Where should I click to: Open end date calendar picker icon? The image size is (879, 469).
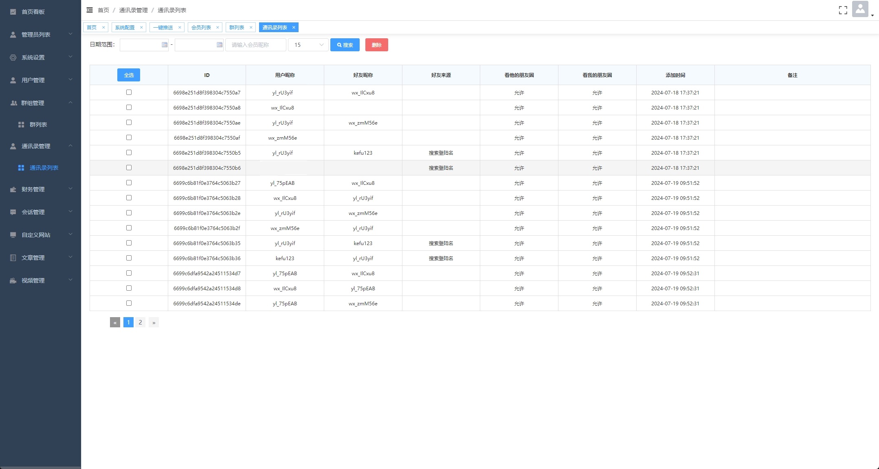pyautogui.click(x=220, y=45)
